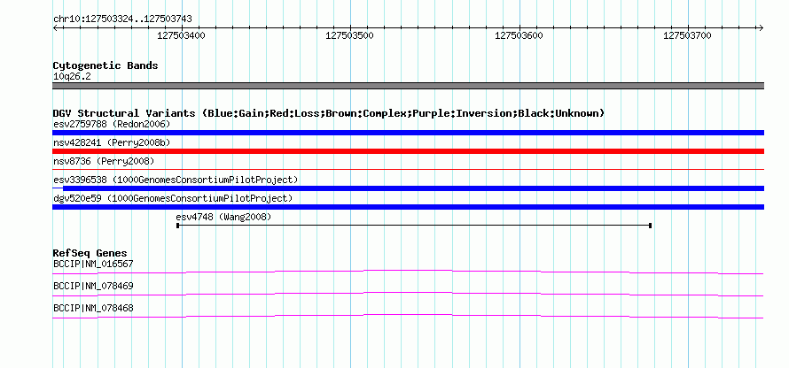Click the DGV Structural Variants track title
This screenshot has width=789, height=368.
coord(329,113)
